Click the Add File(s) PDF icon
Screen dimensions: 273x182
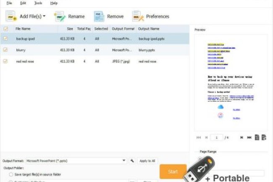click(x=11, y=16)
